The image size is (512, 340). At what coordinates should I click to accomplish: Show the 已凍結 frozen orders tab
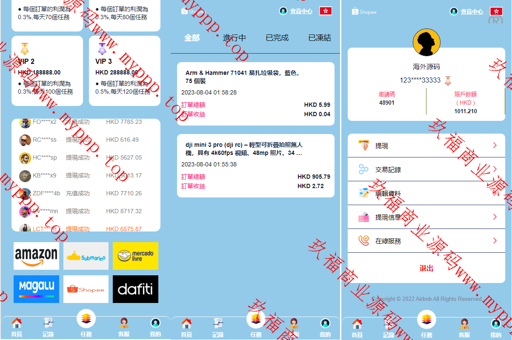tap(320, 38)
